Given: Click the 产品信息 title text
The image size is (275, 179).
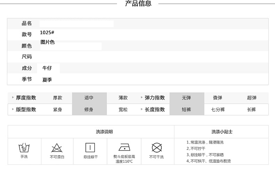Looking at the screenshot, I should 138,4.
